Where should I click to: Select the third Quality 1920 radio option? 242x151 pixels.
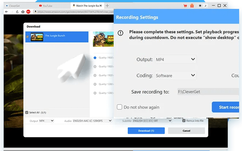pyautogui.click(x=95, y=75)
